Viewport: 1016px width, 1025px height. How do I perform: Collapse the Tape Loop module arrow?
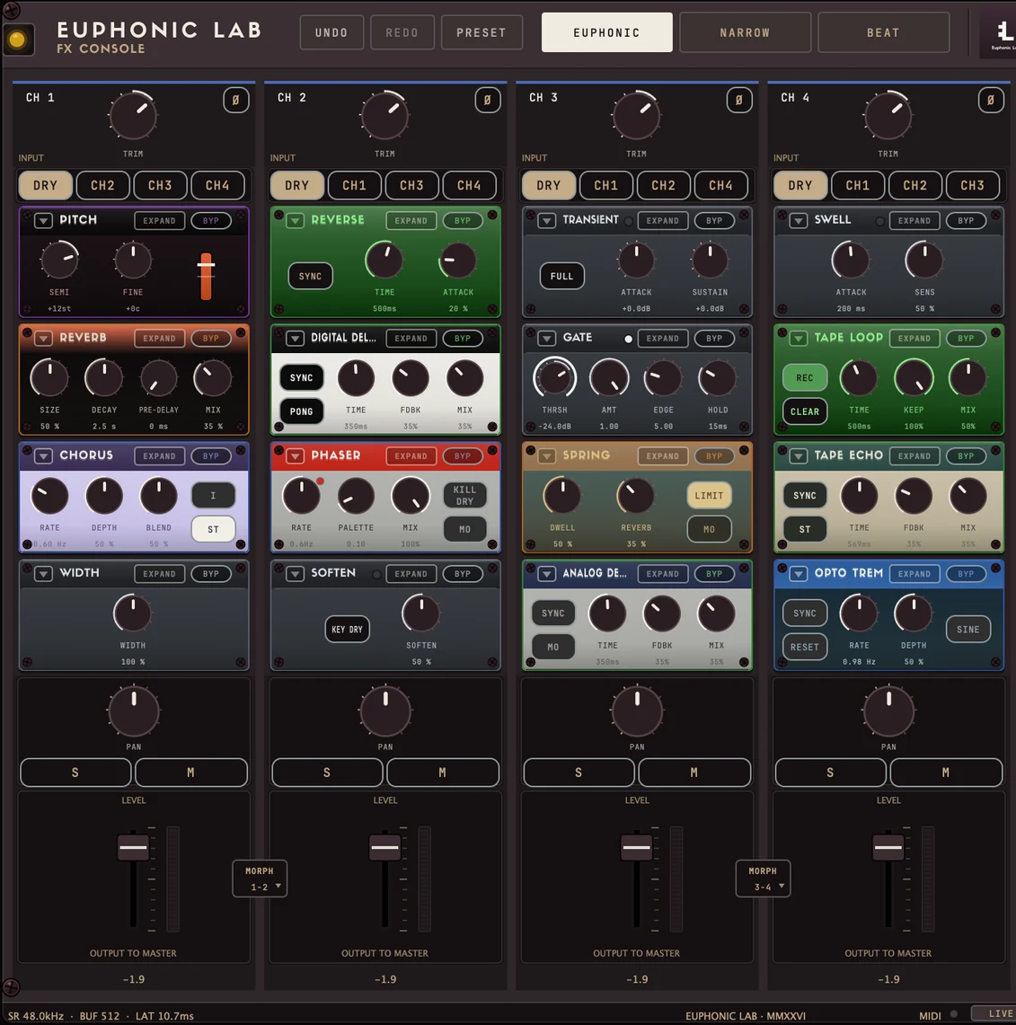[x=799, y=339]
